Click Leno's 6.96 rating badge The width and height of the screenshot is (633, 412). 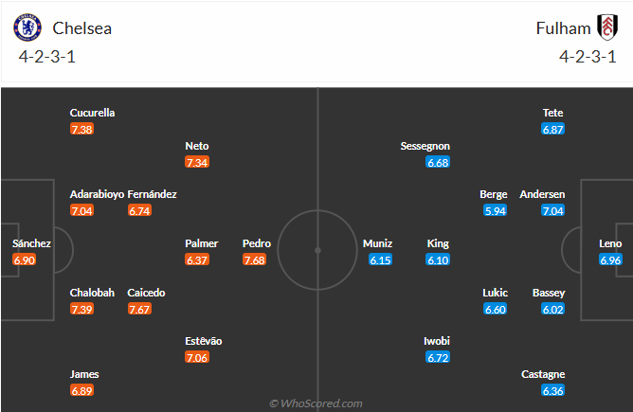[x=610, y=260]
